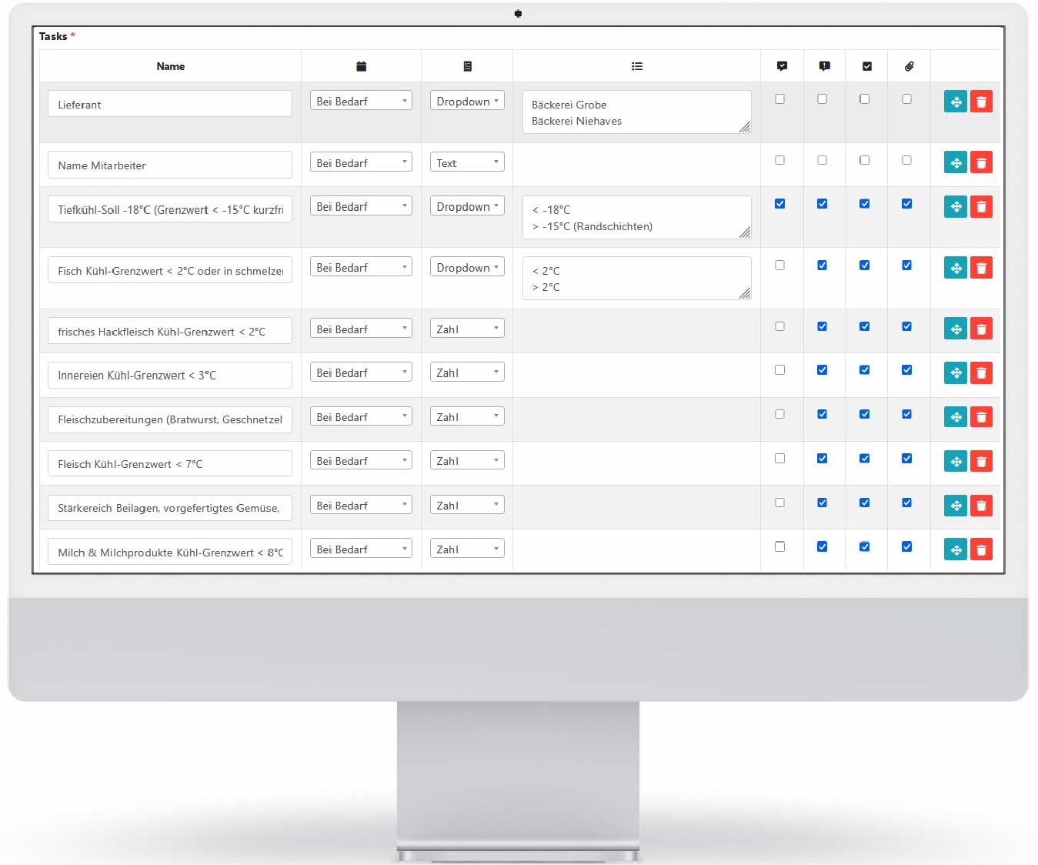Uncheck attachment checkbox for Fleisch Kühl-Grenzwert row
The width and height of the screenshot is (1038, 865).
(x=906, y=459)
